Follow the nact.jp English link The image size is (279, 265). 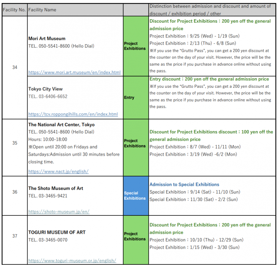pyautogui.click(x=58, y=171)
